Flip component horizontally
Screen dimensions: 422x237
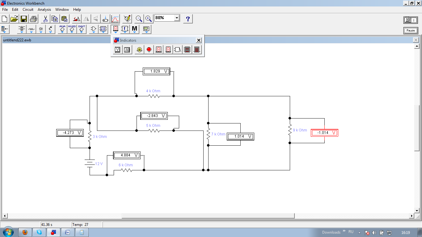86,19
